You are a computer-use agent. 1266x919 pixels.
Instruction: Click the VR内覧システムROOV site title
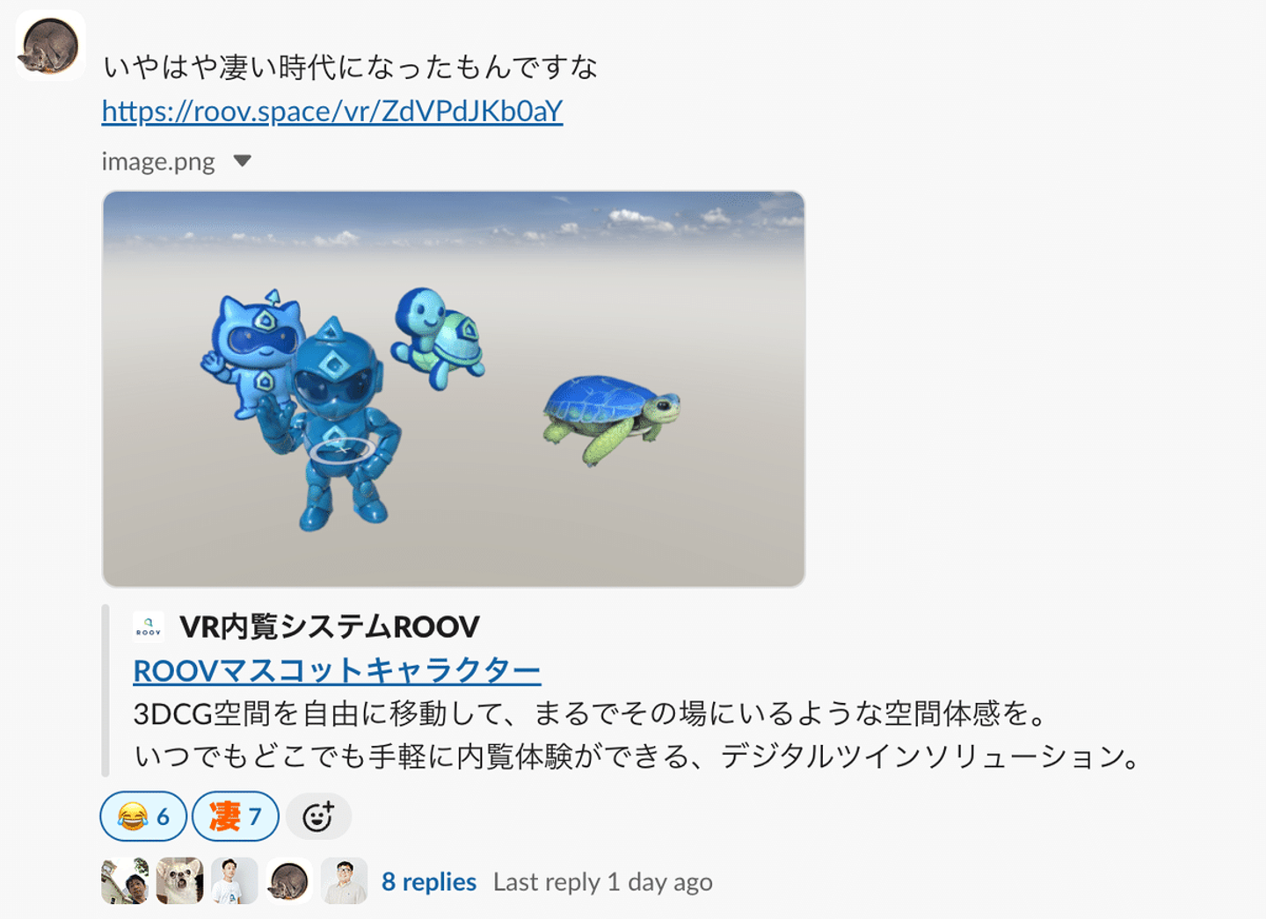click(330, 626)
